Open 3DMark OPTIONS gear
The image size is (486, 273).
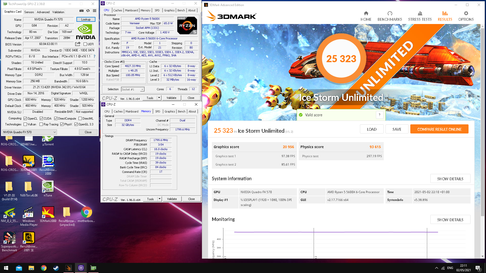pyautogui.click(x=466, y=16)
